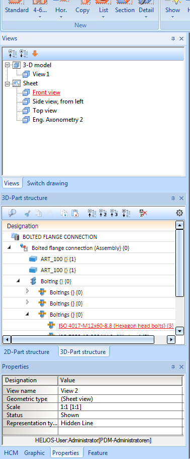Open the Detail view dropdown arrow

146,17
